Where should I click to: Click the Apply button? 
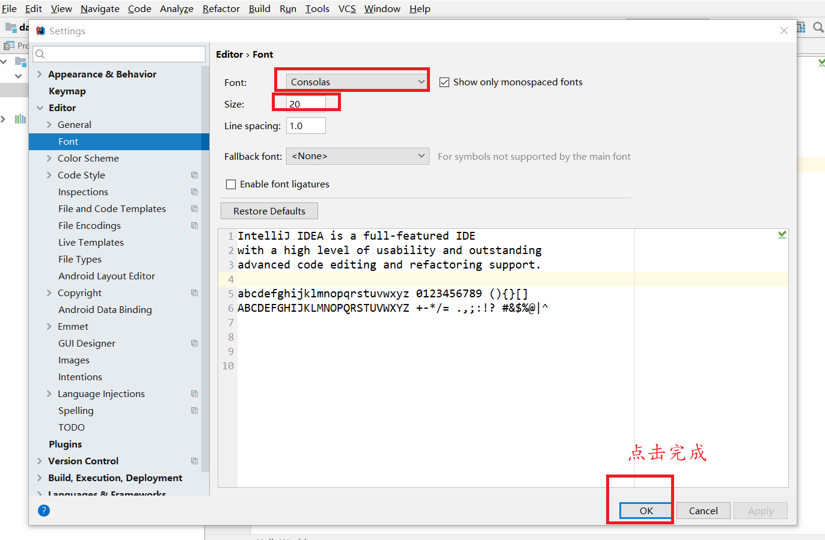click(x=761, y=511)
